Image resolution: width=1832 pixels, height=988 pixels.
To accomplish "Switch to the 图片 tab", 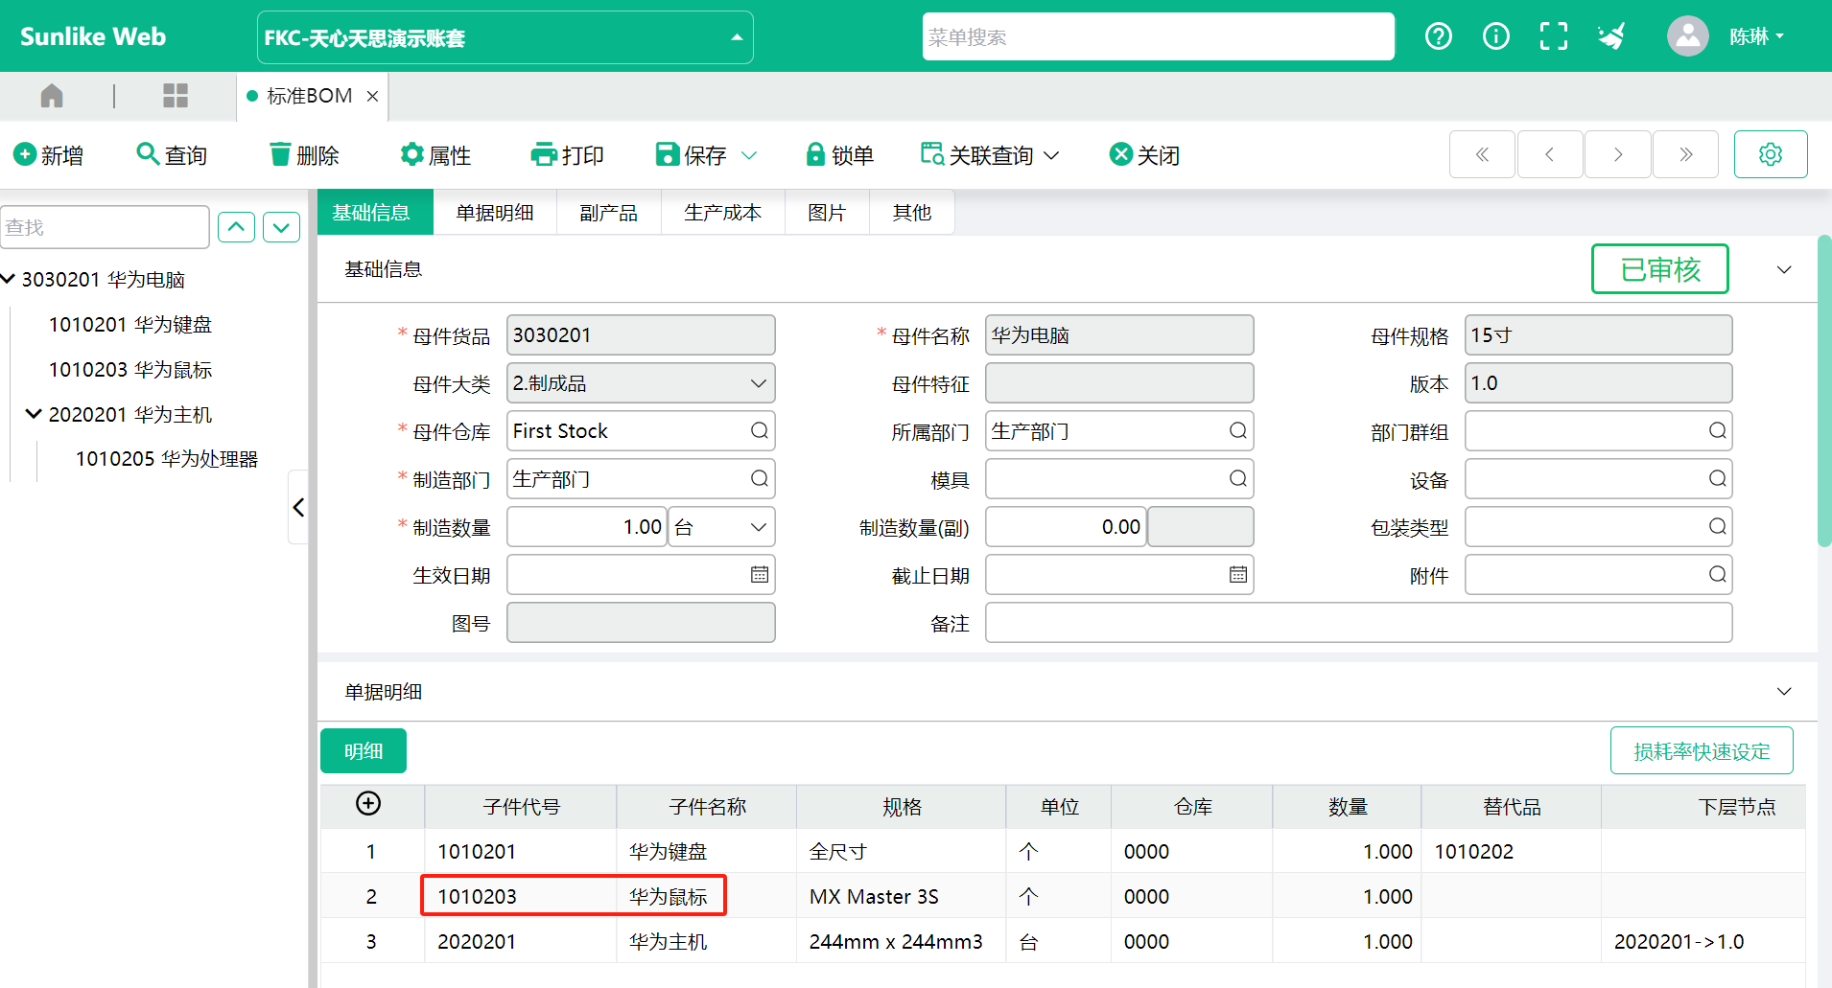I will pos(827,212).
